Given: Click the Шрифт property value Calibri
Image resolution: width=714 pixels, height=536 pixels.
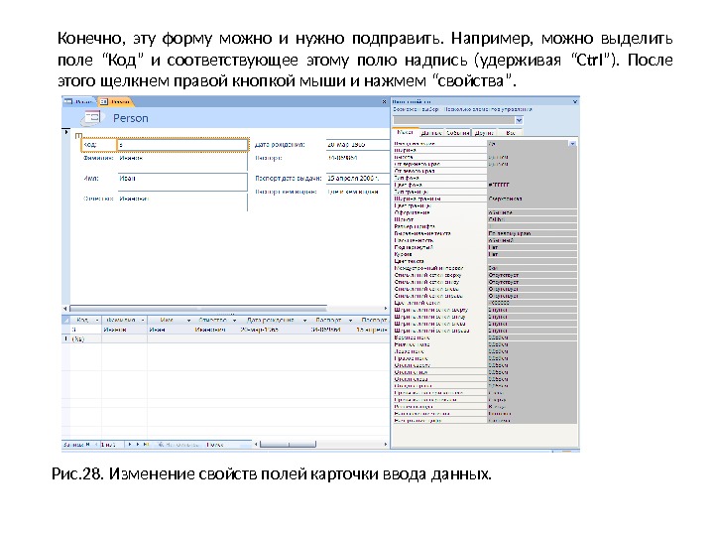Looking at the screenshot, I should (532, 219).
